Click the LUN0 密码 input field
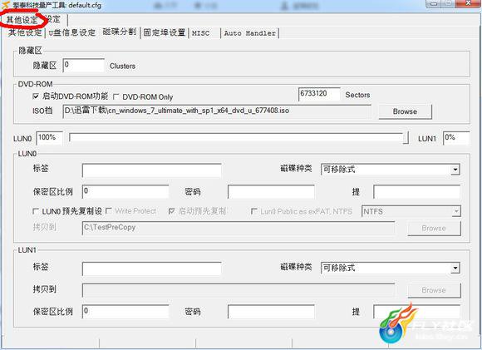 click(x=271, y=192)
